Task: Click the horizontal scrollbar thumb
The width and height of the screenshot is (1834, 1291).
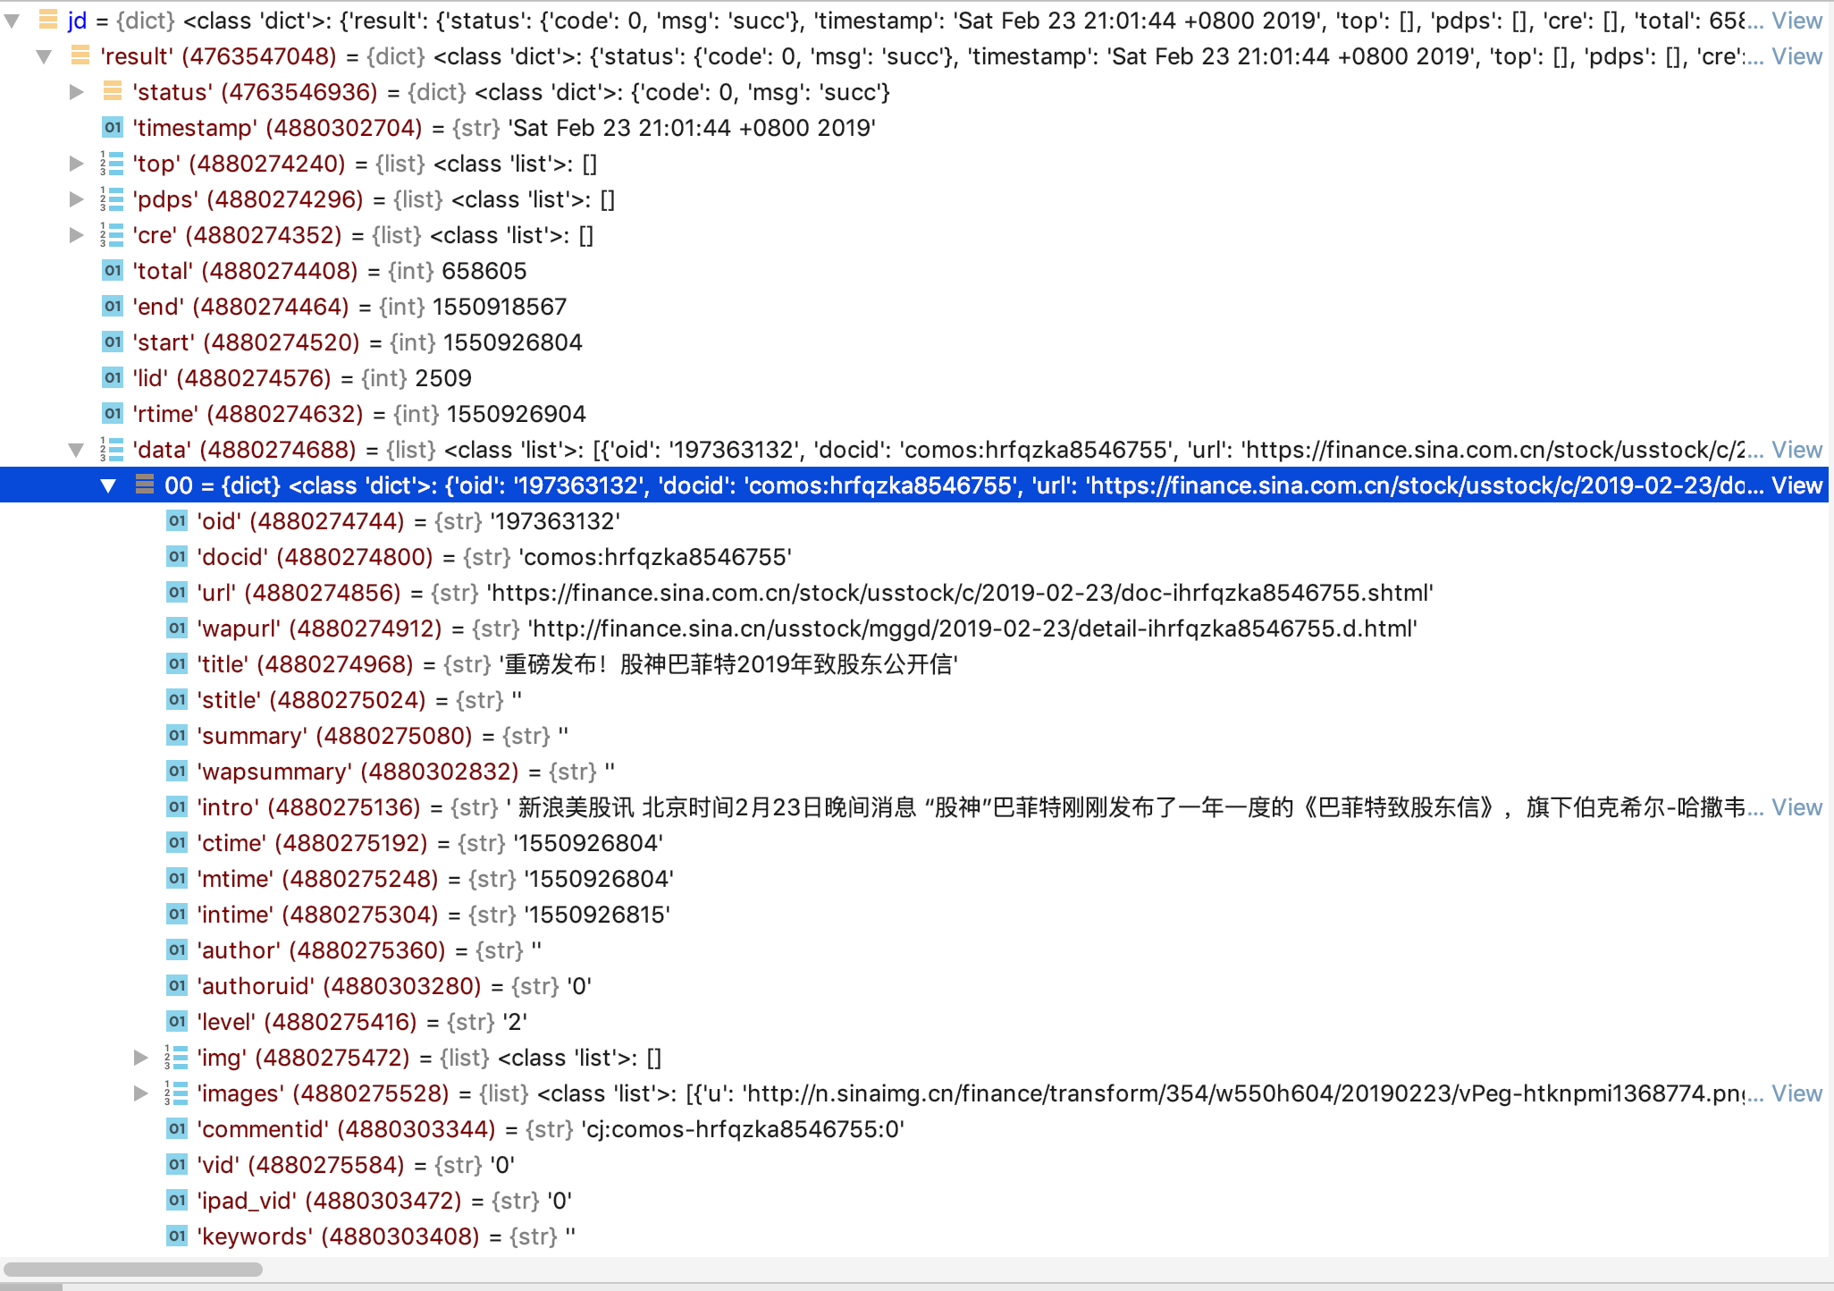Action: click(x=134, y=1270)
